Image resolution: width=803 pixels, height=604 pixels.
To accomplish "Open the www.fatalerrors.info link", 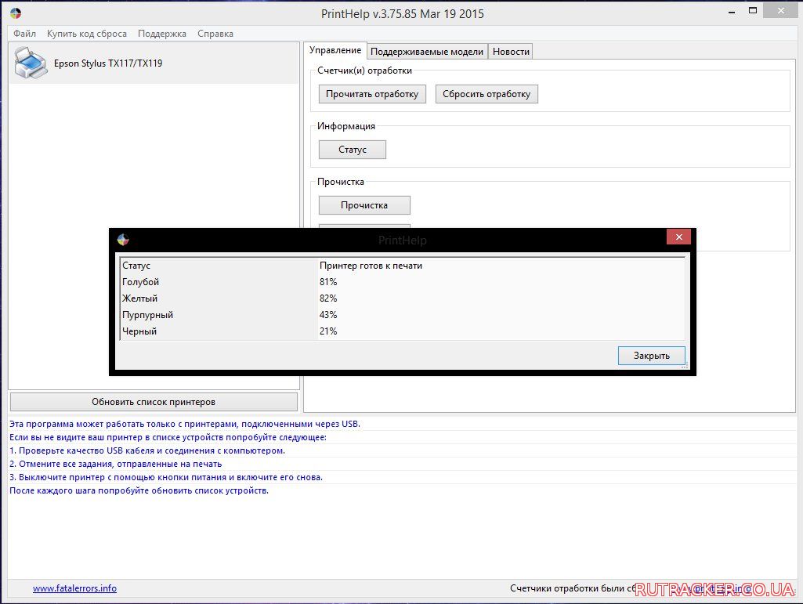I will coord(74,588).
